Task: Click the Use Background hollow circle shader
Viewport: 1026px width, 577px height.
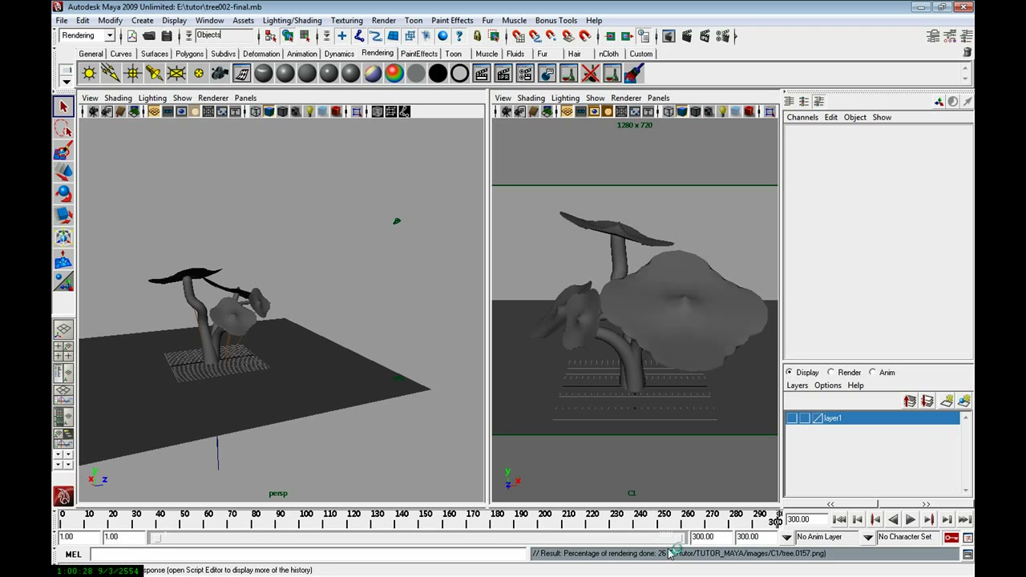Action: [459, 74]
